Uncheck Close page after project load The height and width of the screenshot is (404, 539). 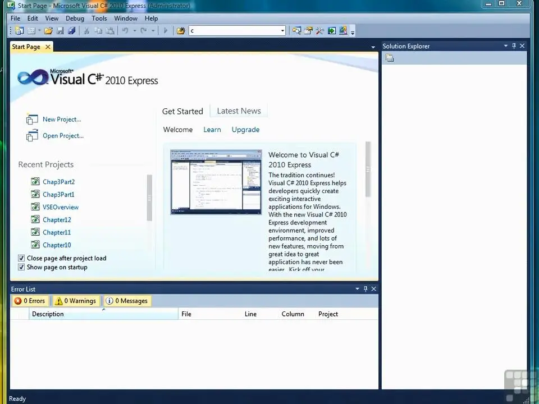[x=21, y=258]
